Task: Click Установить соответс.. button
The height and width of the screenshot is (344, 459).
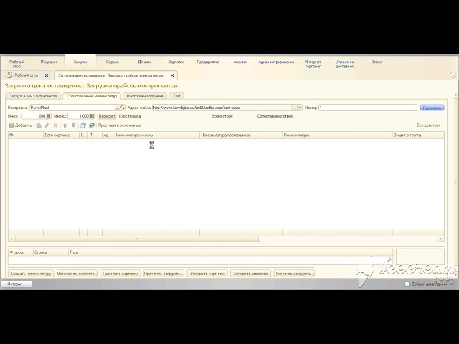Action: [x=77, y=274]
